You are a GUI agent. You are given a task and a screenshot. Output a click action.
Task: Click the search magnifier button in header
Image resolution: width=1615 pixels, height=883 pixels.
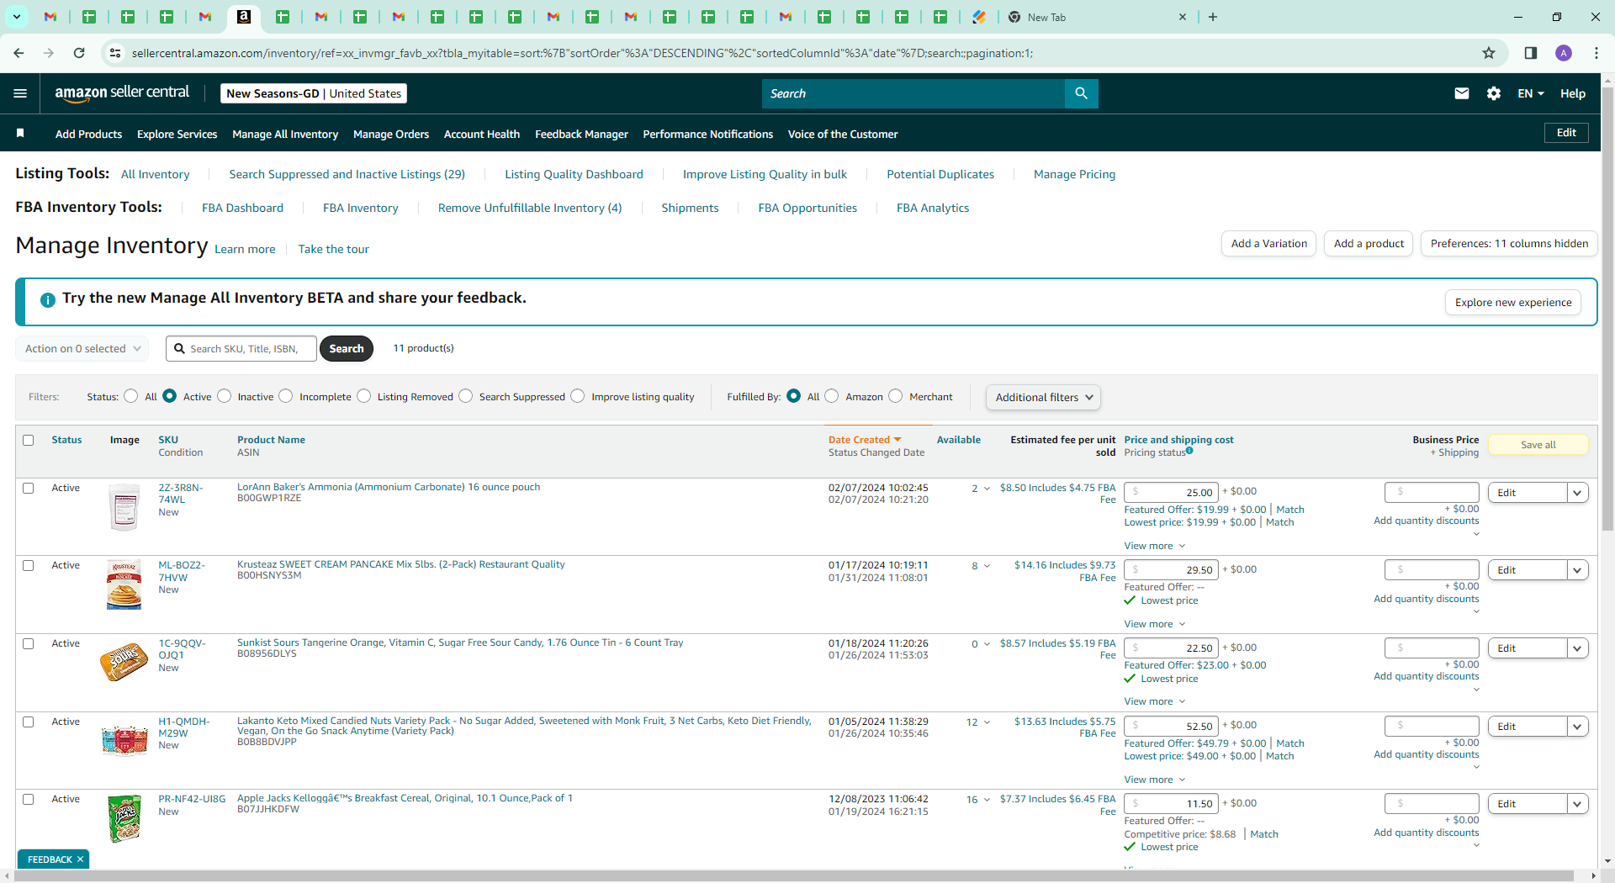[1081, 93]
